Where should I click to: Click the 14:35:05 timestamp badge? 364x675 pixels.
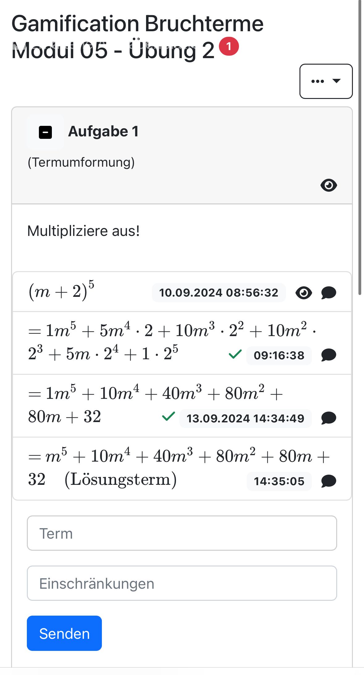(279, 481)
